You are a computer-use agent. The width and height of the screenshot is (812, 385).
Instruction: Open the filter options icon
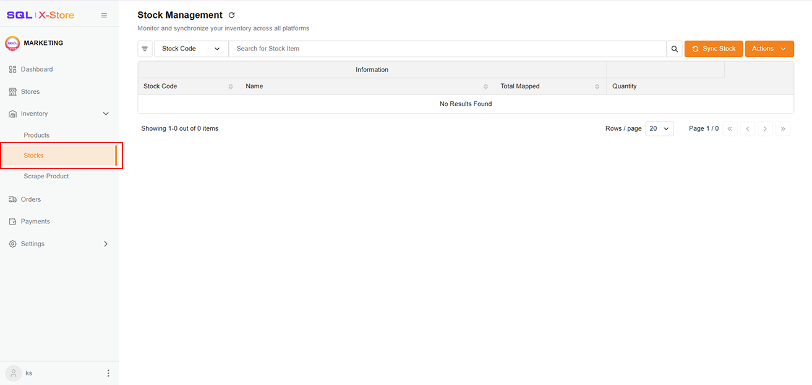[x=145, y=49]
